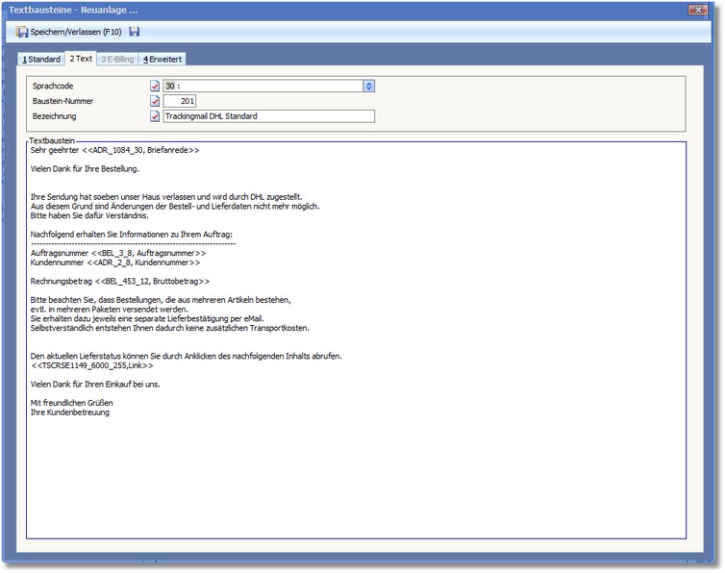This screenshot has width=725, height=573.
Task: Click the greyed-out 3 E-Billing tab
Action: [118, 59]
